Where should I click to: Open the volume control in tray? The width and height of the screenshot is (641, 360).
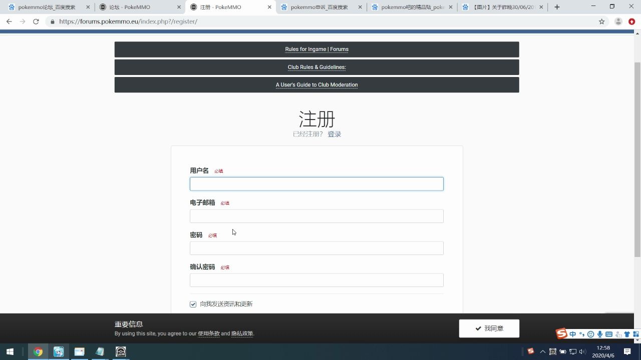(x=582, y=351)
